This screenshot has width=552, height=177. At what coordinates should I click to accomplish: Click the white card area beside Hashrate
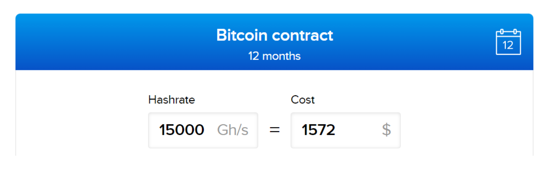click(x=81, y=112)
